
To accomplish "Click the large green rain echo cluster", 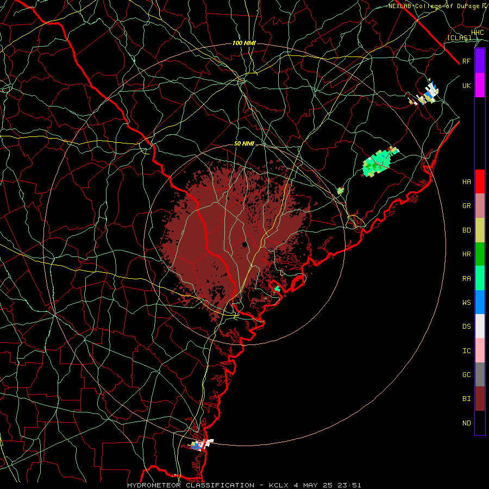I will click(x=378, y=162).
